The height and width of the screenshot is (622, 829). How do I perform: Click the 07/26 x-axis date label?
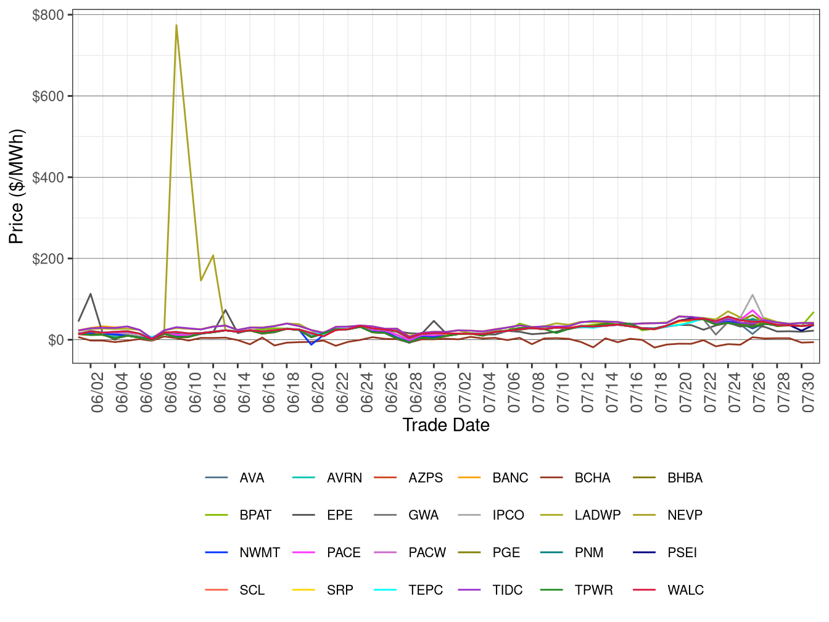pyautogui.click(x=759, y=392)
